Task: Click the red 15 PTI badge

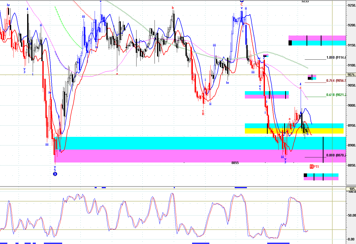Action: [x=312, y=167]
